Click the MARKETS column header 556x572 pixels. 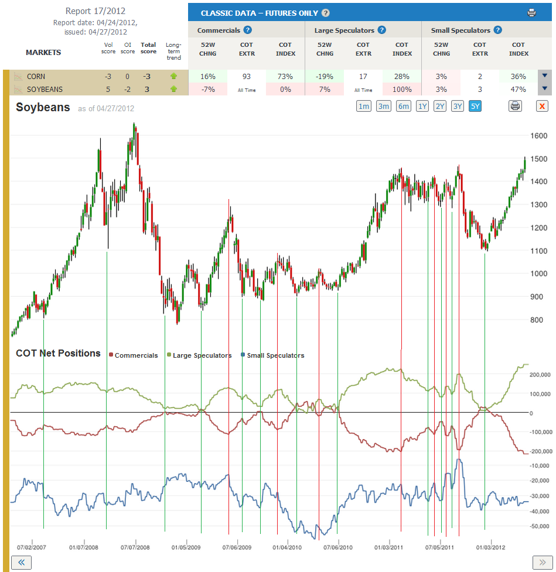point(43,53)
